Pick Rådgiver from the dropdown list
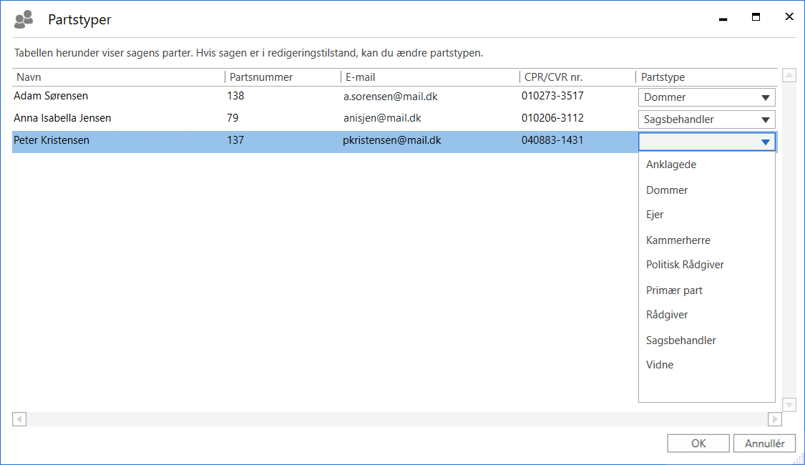 coord(667,315)
